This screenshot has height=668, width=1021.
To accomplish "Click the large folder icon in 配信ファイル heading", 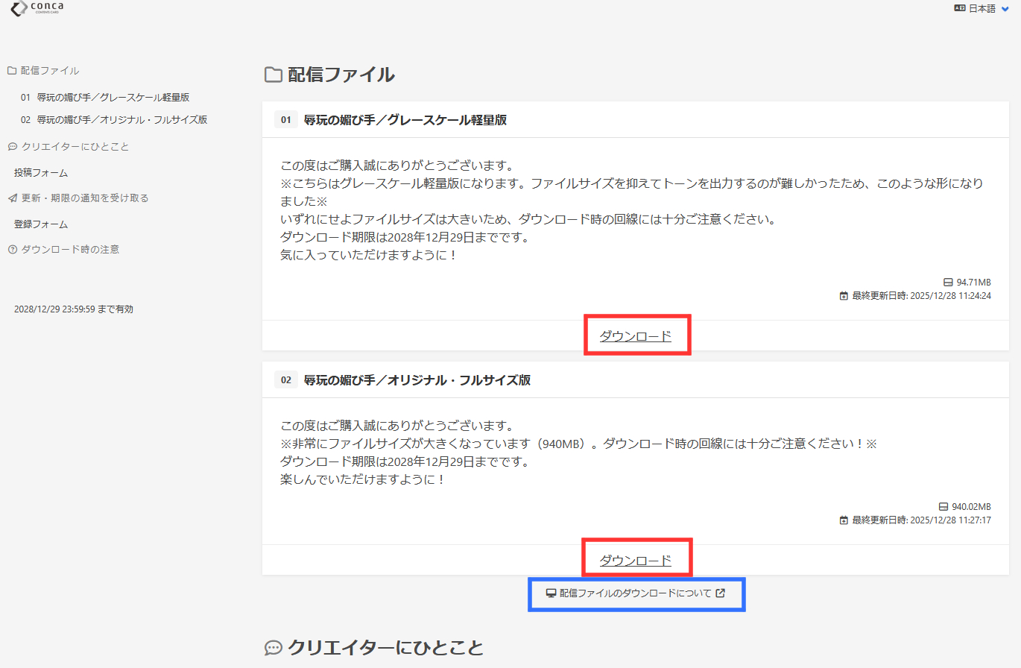I will pos(274,75).
